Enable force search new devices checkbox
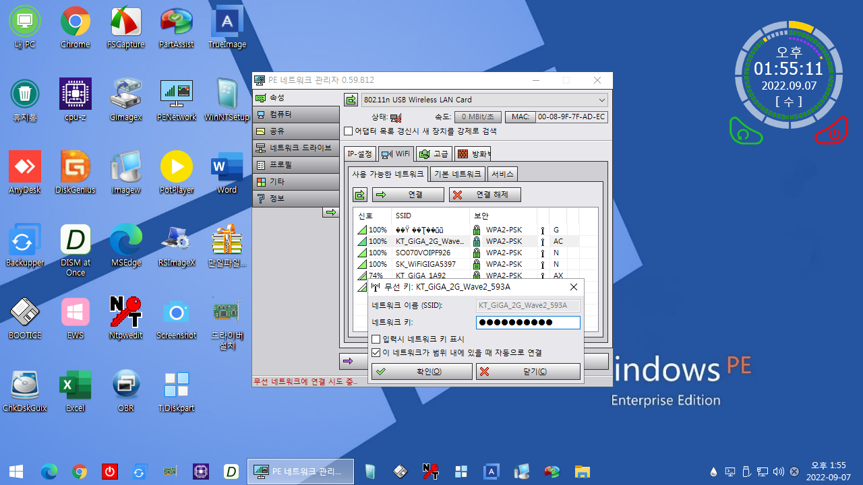Screen dimensions: 863x485 (x=348, y=131)
